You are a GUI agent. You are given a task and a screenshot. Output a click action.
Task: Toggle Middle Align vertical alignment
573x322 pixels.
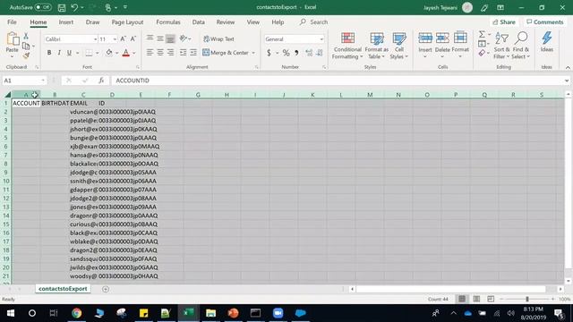point(160,38)
